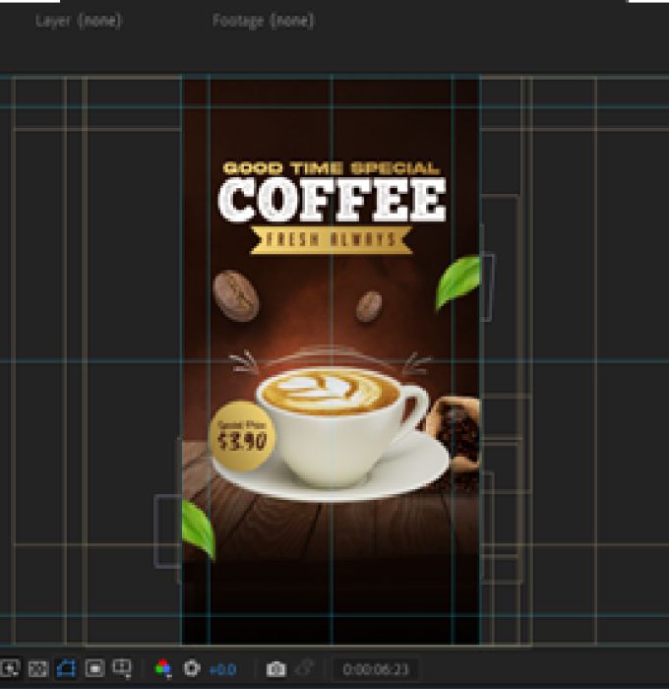Open the RGB show channel dropdown
Image resolution: width=669 pixels, height=689 pixels.
[163, 668]
